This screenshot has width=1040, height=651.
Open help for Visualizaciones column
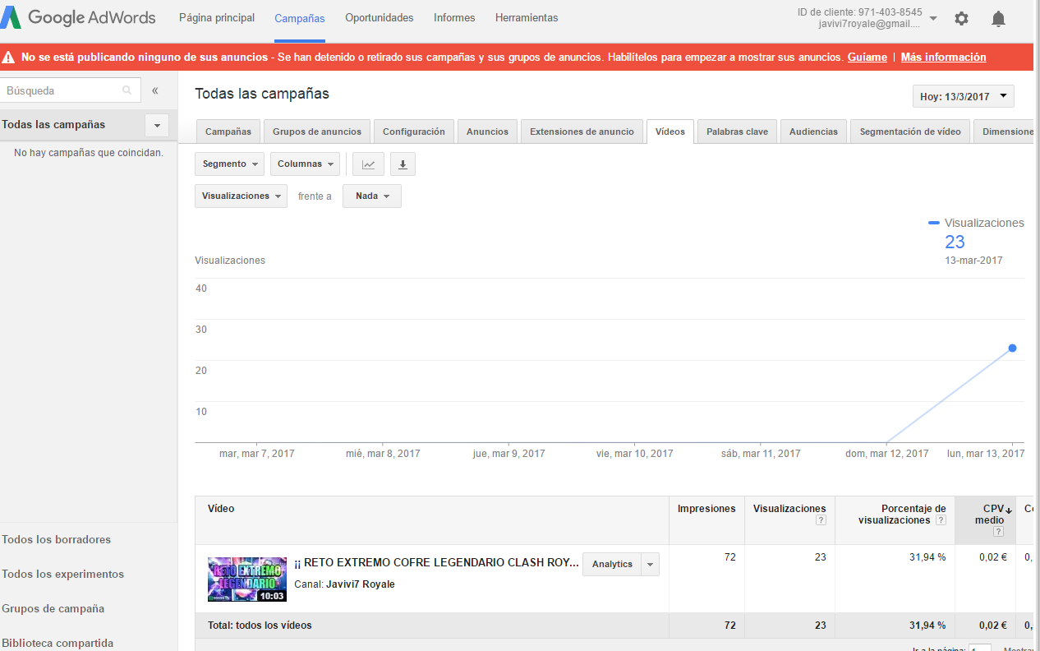tap(821, 520)
